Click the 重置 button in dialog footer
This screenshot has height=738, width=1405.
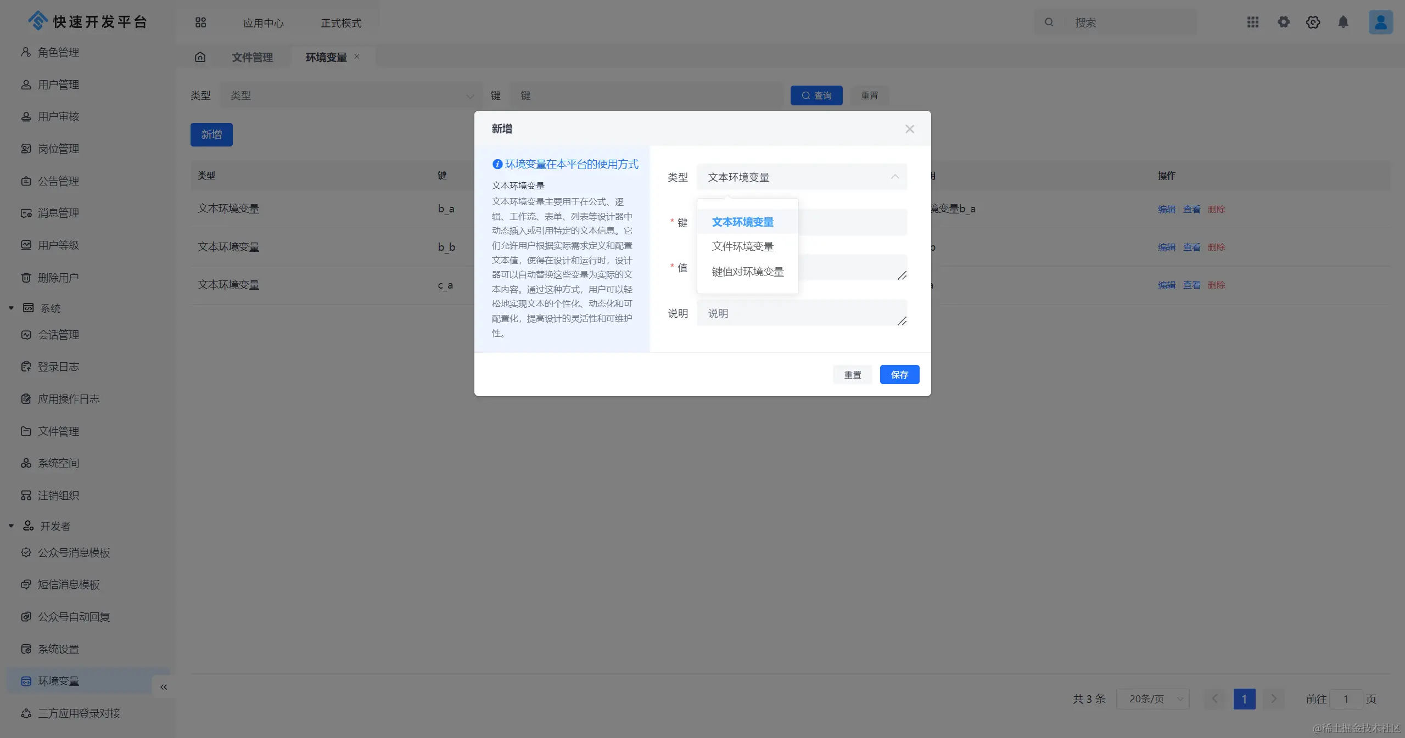[852, 375]
